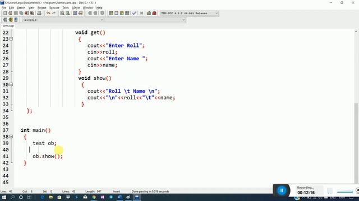Click the Delete profiling information icon

pos(154,13)
